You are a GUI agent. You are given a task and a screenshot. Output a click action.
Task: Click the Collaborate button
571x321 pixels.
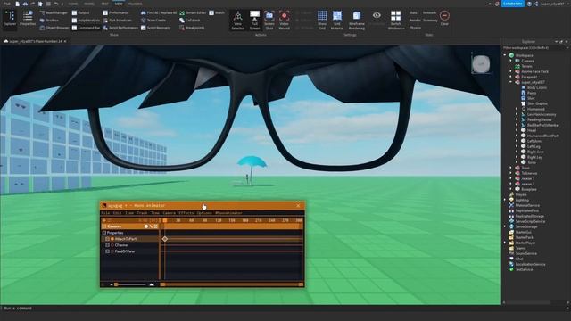(x=513, y=4)
